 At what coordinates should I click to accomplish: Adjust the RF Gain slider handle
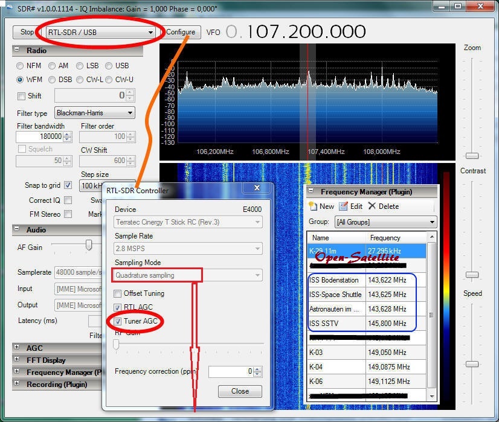pyautogui.click(x=116, y=344)
